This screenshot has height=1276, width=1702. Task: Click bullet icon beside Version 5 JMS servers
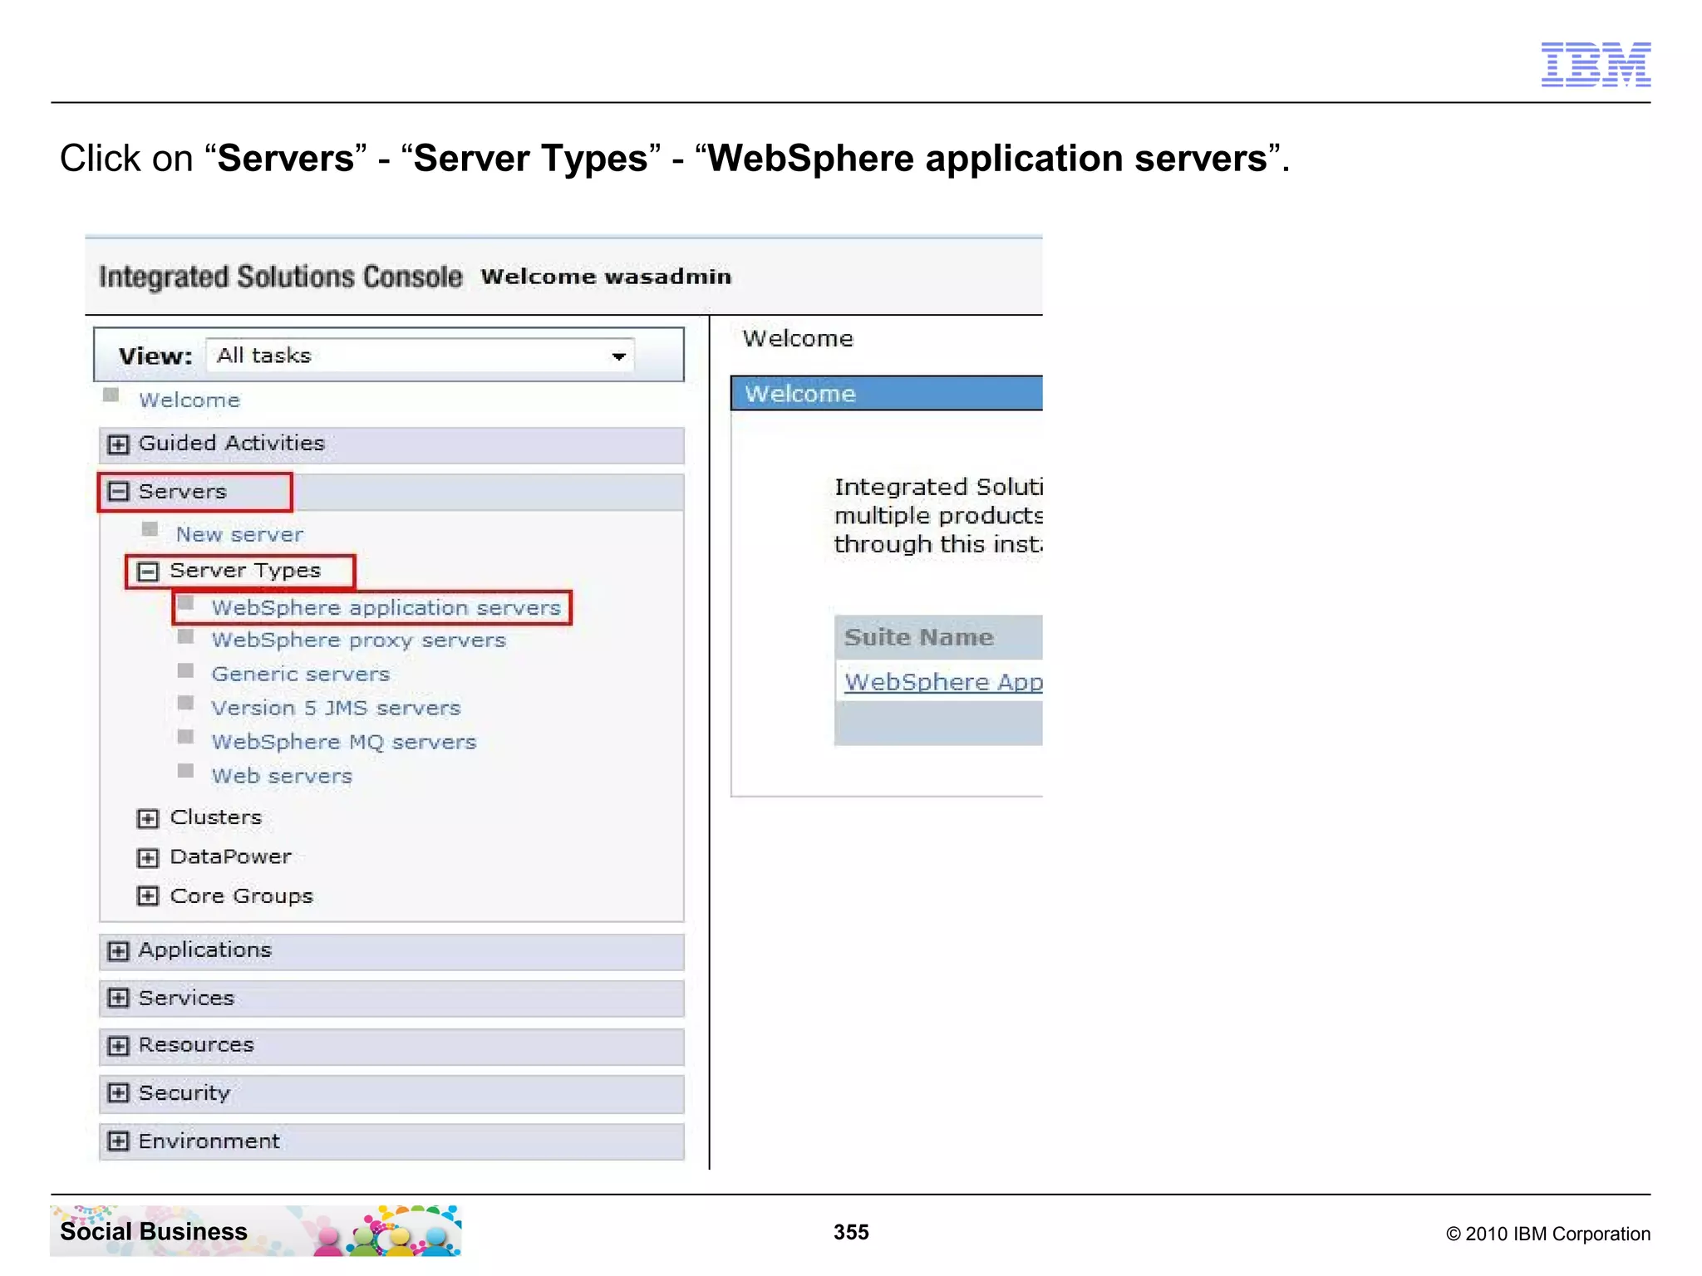tap(185, 704)
